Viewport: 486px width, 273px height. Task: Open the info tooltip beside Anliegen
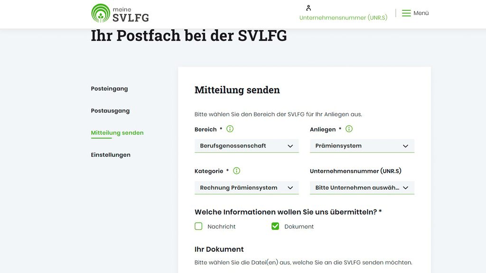349,129
